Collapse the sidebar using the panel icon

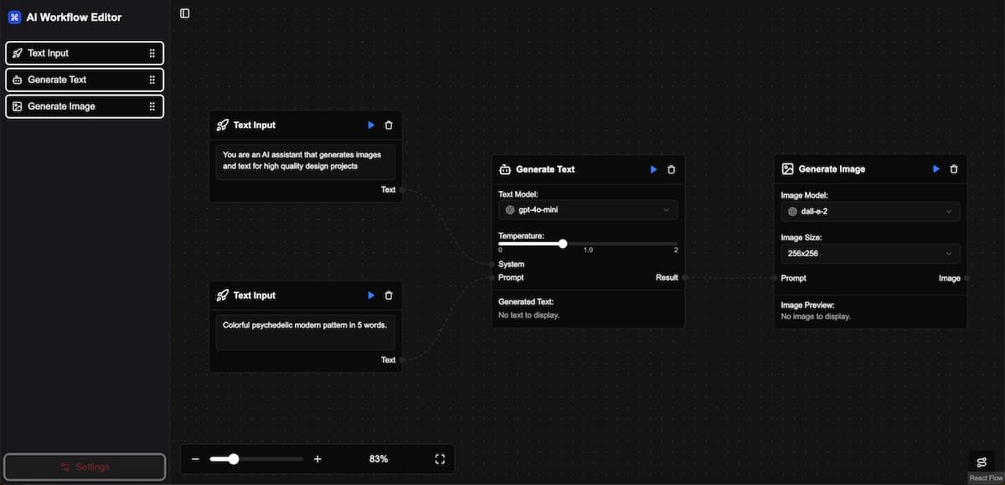click(184, 13)
